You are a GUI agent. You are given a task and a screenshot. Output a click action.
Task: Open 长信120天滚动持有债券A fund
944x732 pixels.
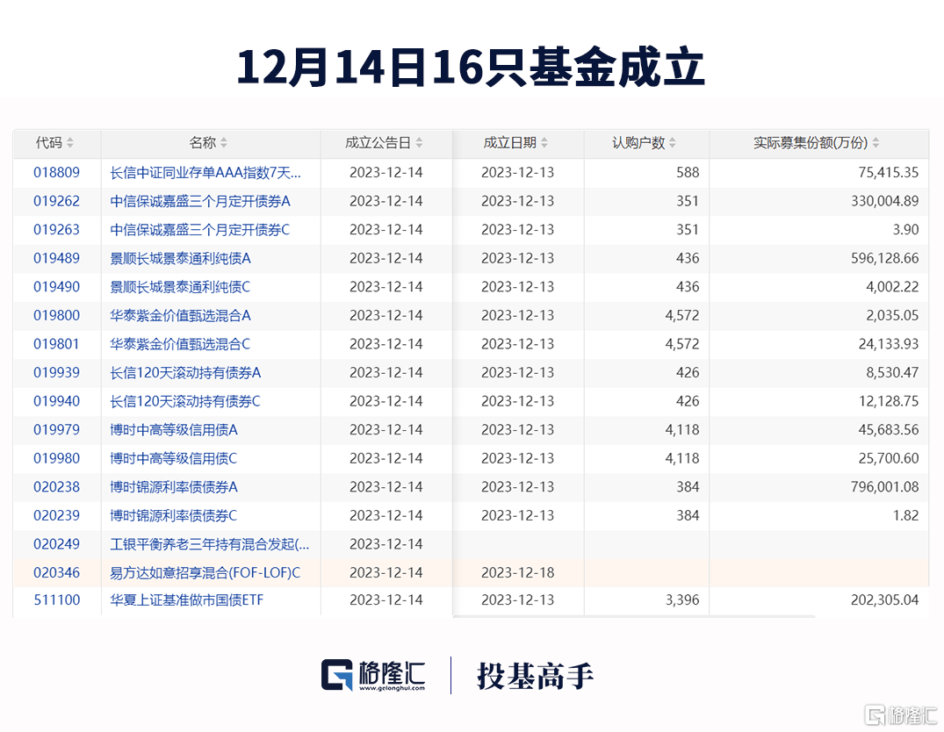click(185, 373)
